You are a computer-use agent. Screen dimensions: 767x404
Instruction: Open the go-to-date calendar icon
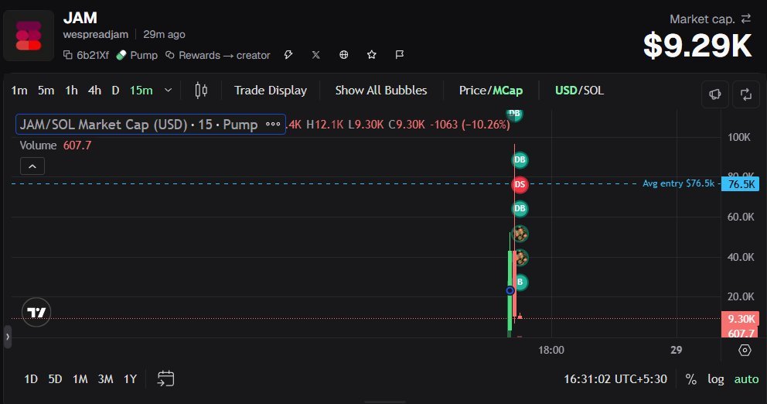pos(165,378)
